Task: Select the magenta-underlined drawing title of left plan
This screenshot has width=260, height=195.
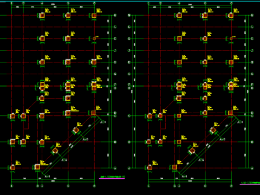Action: pos(112,177)
